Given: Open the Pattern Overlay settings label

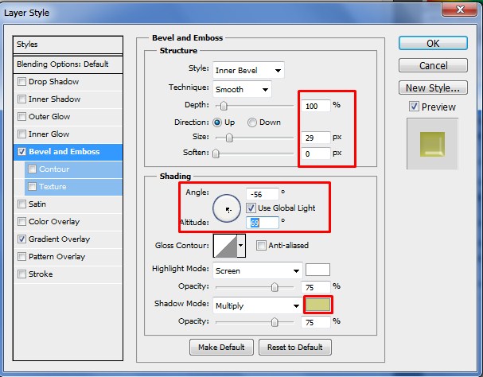Looking at the screenshot, I should tap(57, 257).
